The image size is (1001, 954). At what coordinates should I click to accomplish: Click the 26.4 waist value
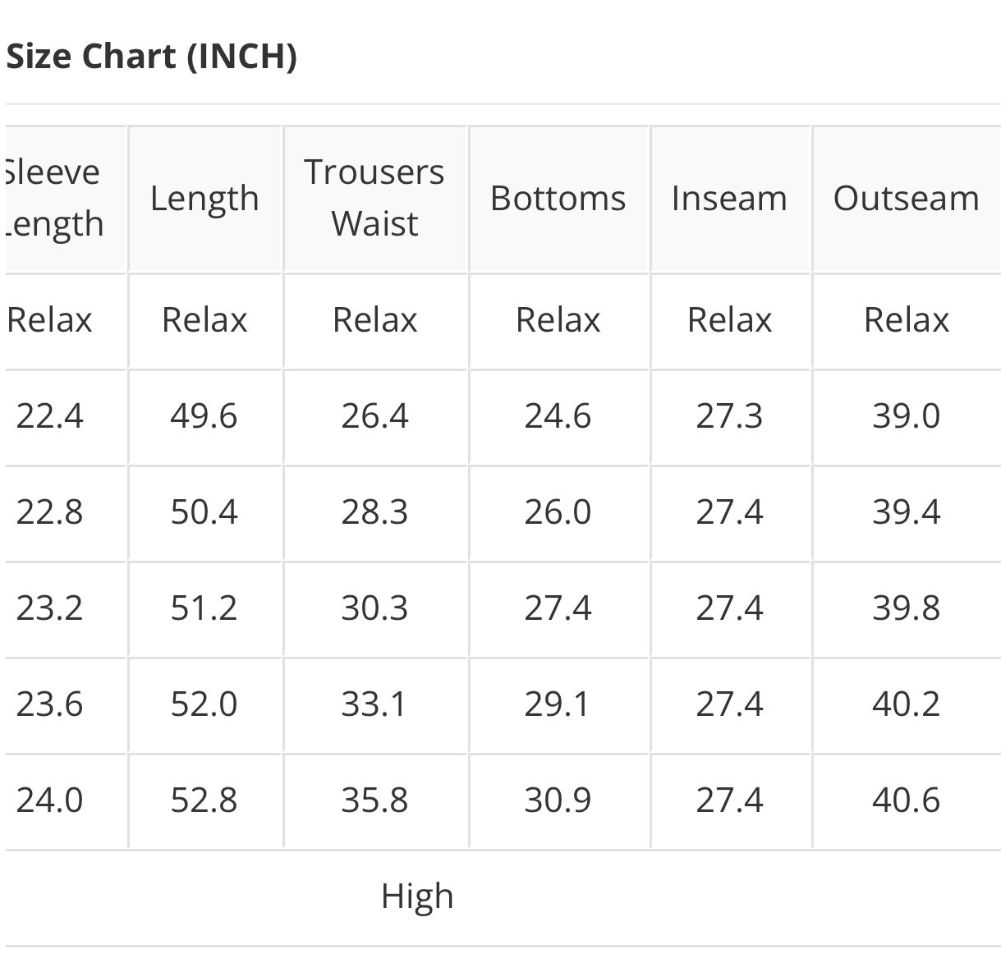[x=375, y=416]
